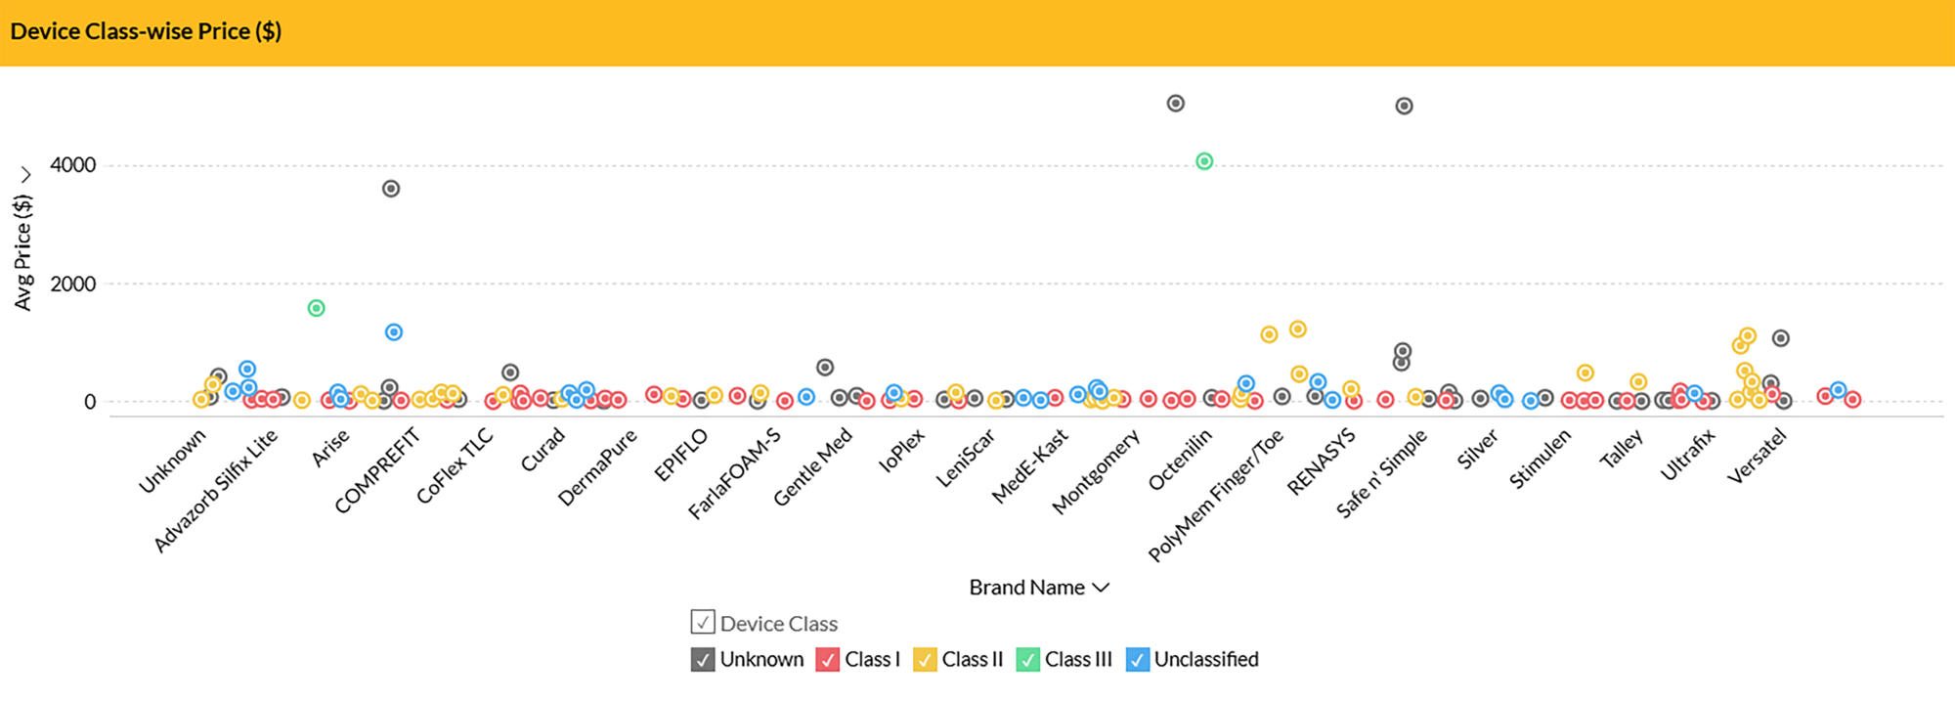Screen dimensions: 1955x703
Task: Click the green Class III point near 1600
Action: 317,308
